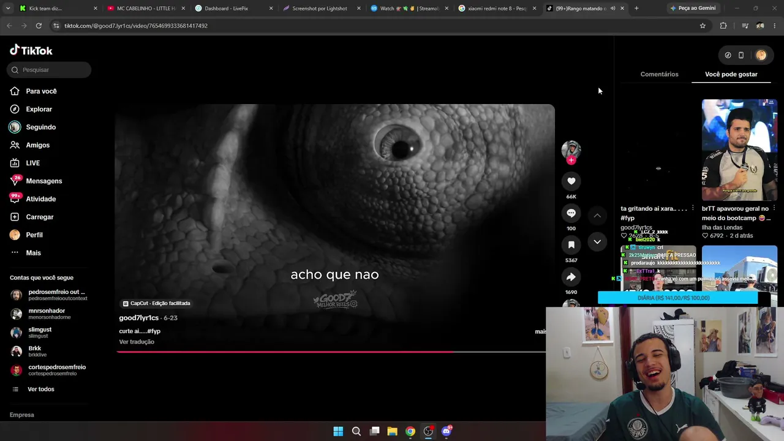Go to next video with down chevron
The image size is (784, 441).
pos(597,242)
